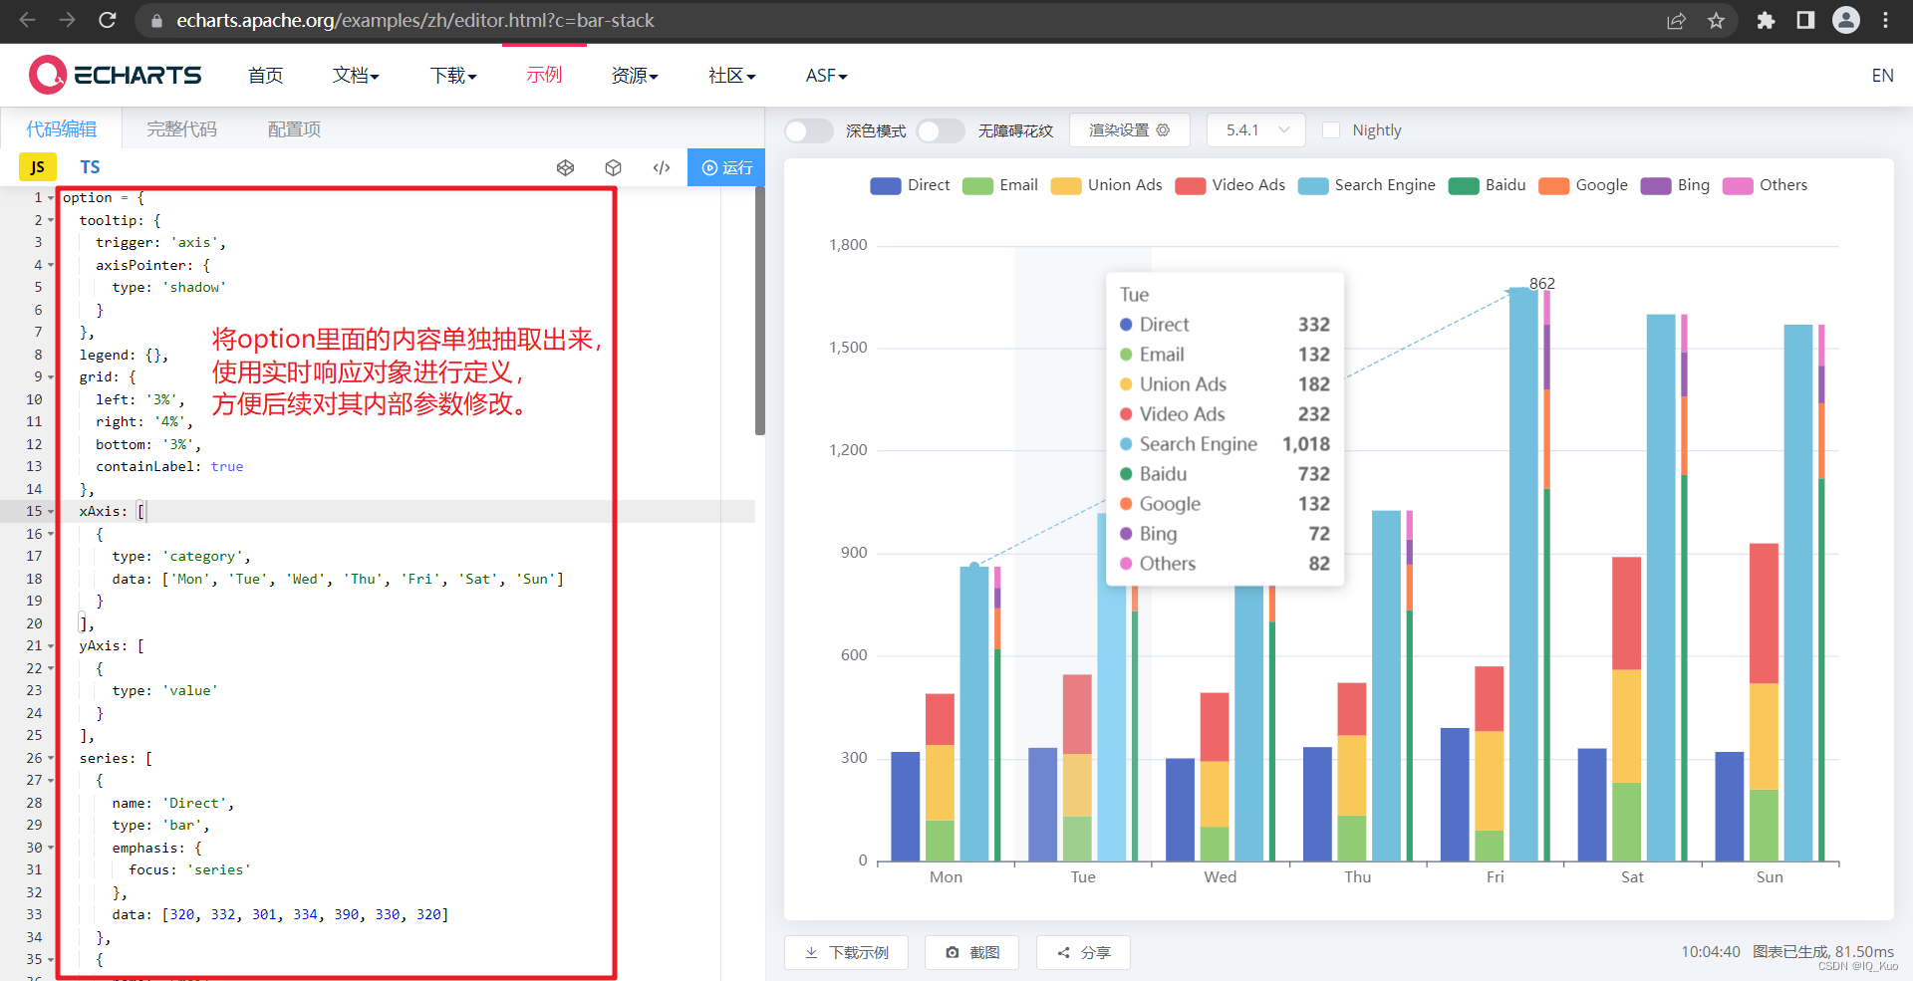This screenshot has height=981, width=1913.
Task: Click 截图 screenshot button
Action: [x=972, y=952]
